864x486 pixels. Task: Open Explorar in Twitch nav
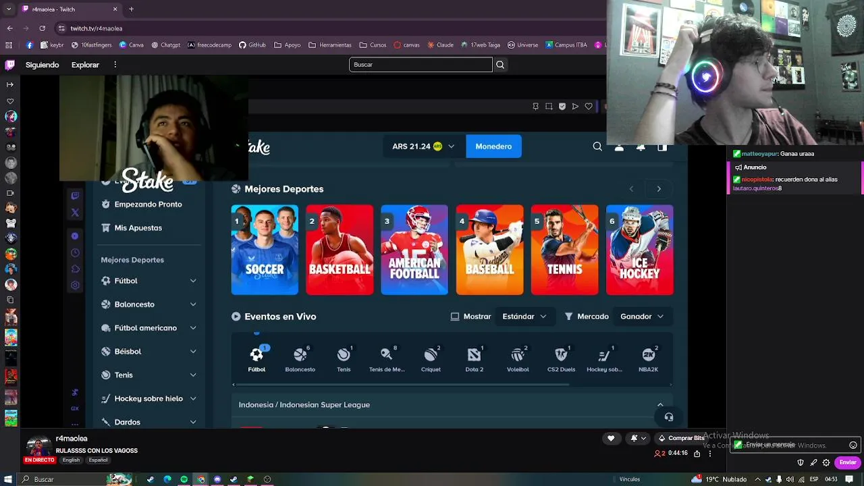pos(85,65)
